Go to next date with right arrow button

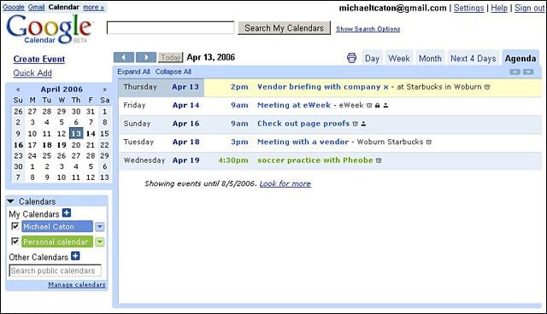(x=146, y=57)
